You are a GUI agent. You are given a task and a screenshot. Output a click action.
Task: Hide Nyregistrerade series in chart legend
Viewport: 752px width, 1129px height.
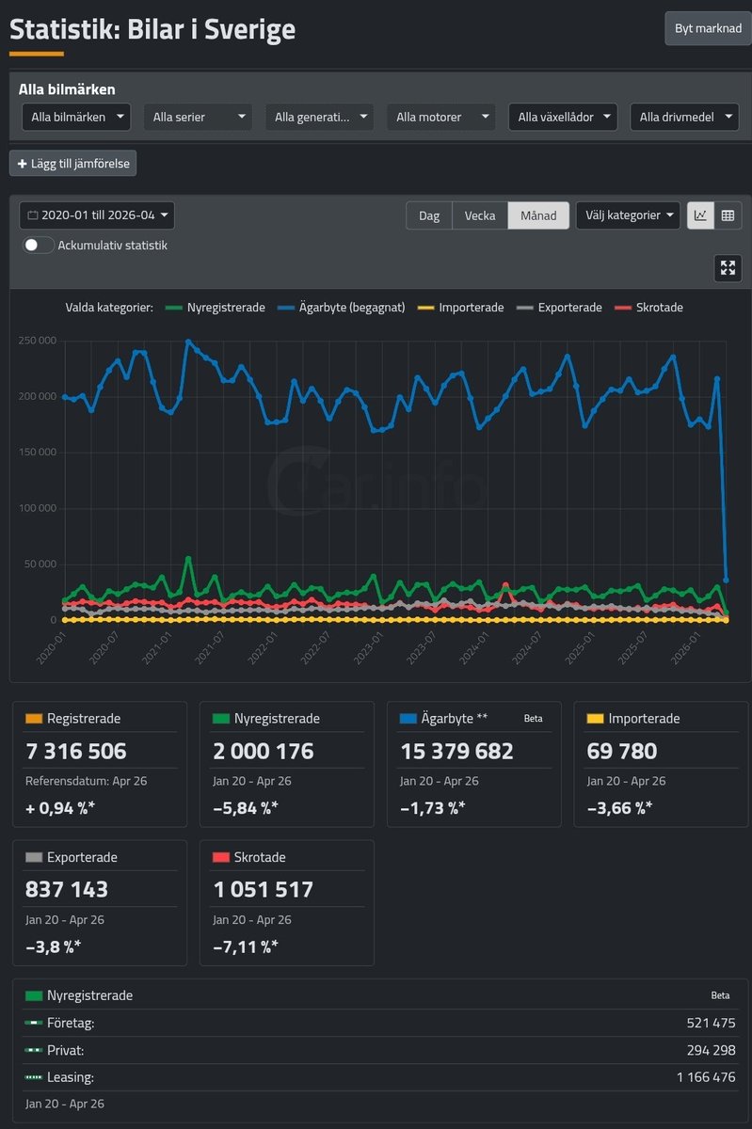click(215, 308)
